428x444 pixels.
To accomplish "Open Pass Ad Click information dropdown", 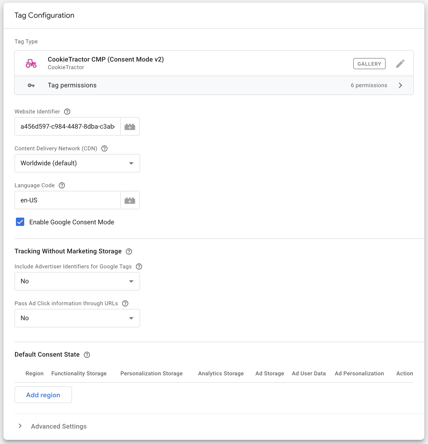I will [77, 318].
